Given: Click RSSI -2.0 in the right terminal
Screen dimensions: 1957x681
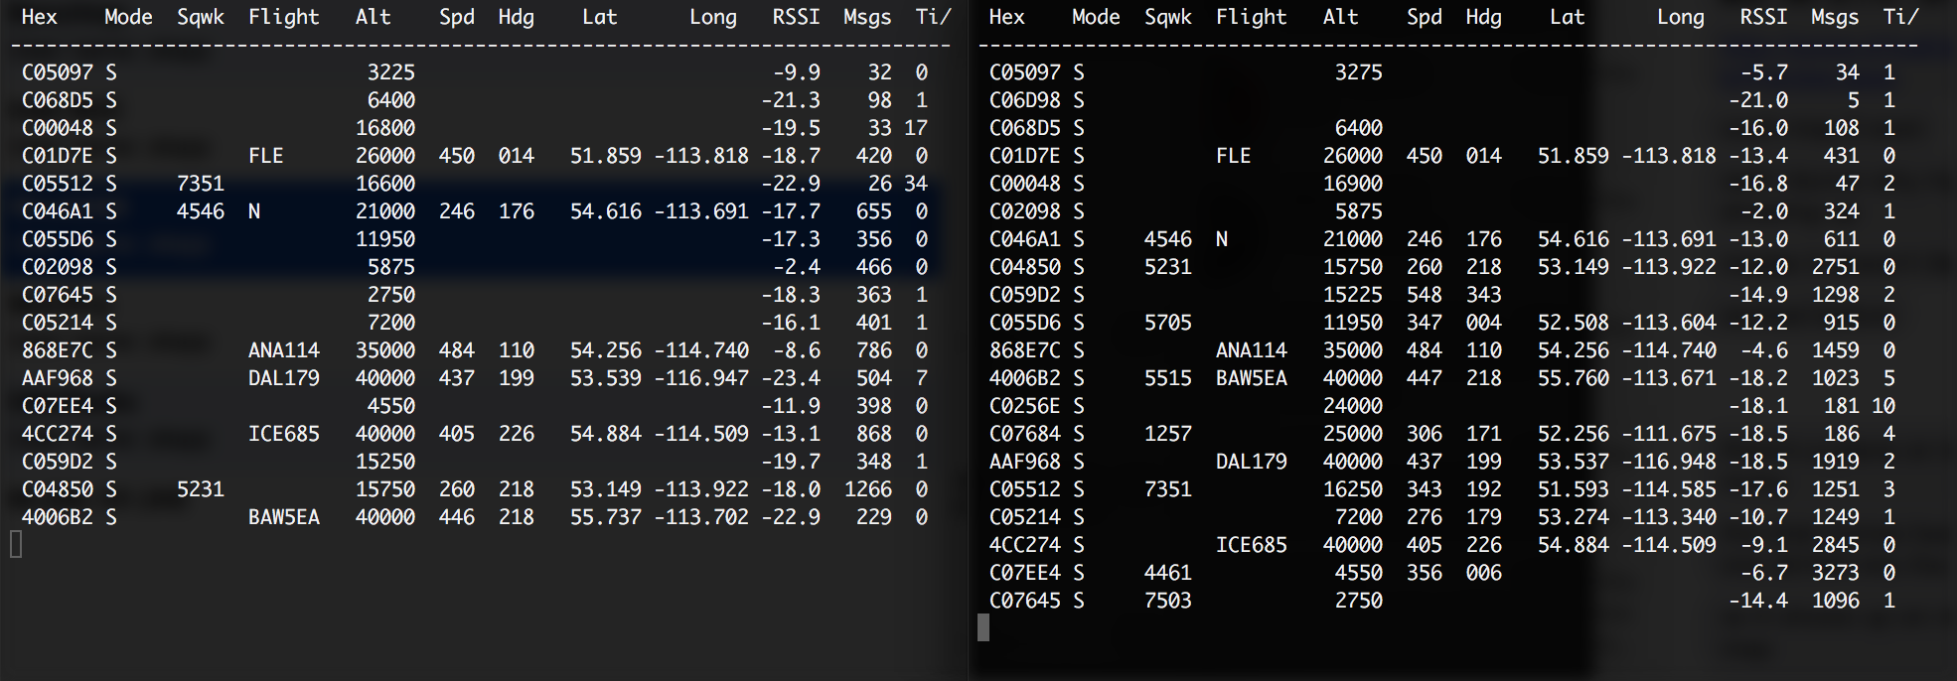Looking at the screenshot, I should tap(1764, 211).
